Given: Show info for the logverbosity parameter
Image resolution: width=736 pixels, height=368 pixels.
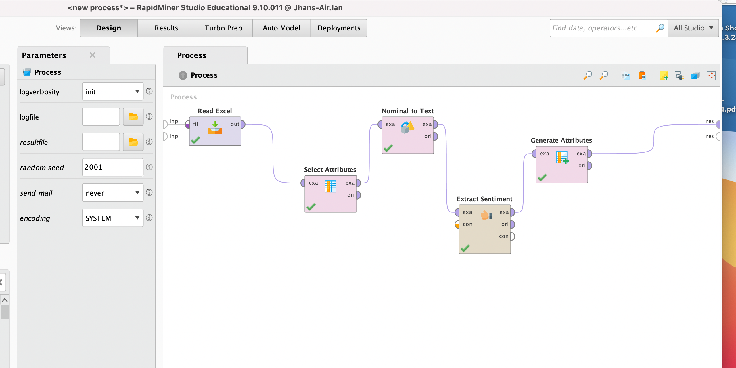Looking at the screenshot, I should (149, 91).
